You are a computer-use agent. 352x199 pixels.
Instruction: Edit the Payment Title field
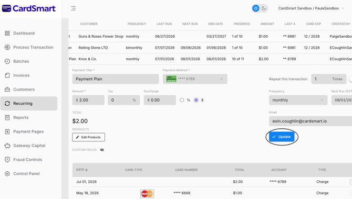[x=116, y=79]
